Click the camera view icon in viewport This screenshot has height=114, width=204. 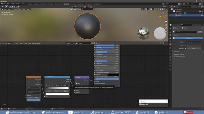166,28
